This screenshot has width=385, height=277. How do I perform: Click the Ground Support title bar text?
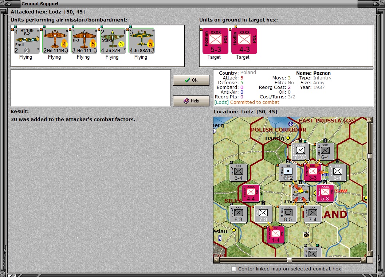40,4
